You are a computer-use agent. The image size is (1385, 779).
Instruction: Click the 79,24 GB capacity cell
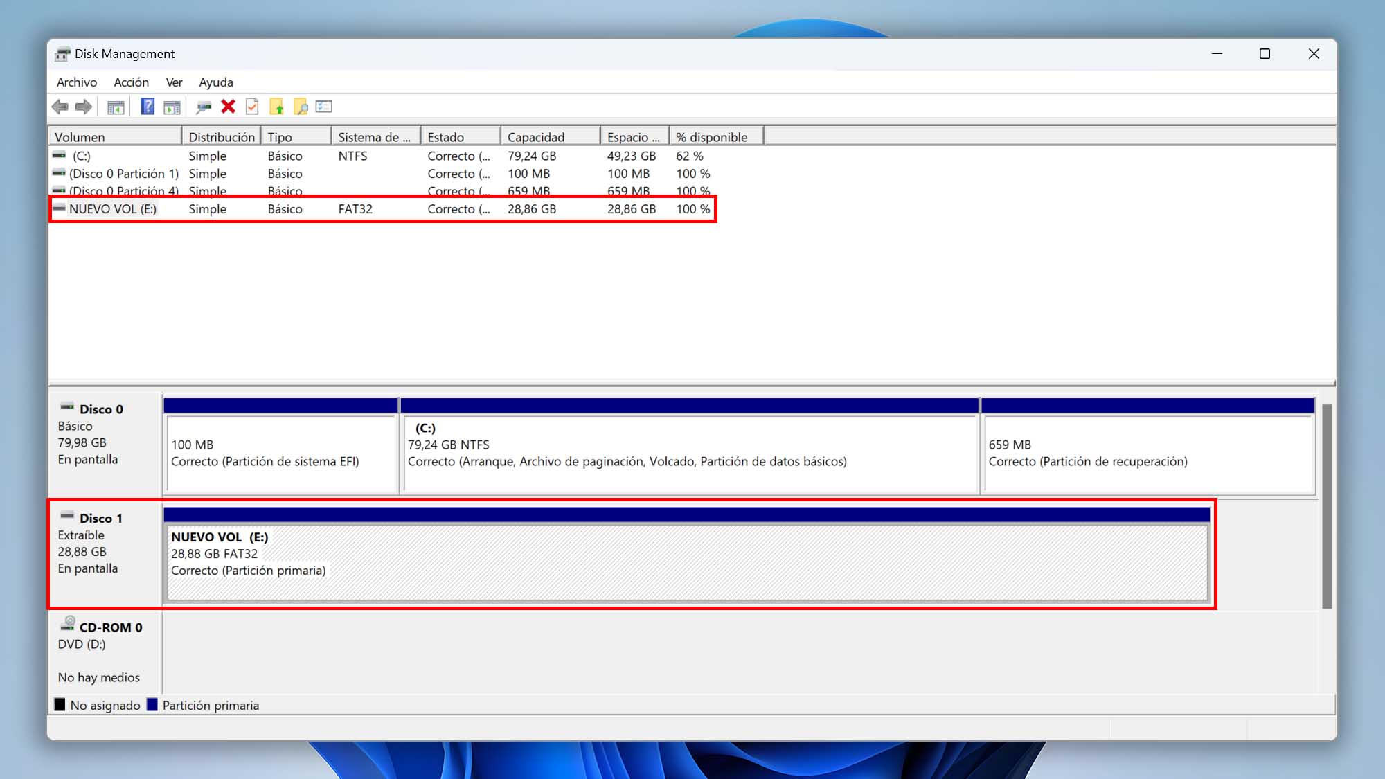[x=532, y=156]
